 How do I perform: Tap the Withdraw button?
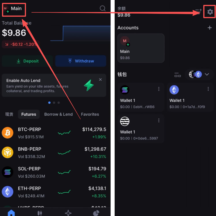81,61
